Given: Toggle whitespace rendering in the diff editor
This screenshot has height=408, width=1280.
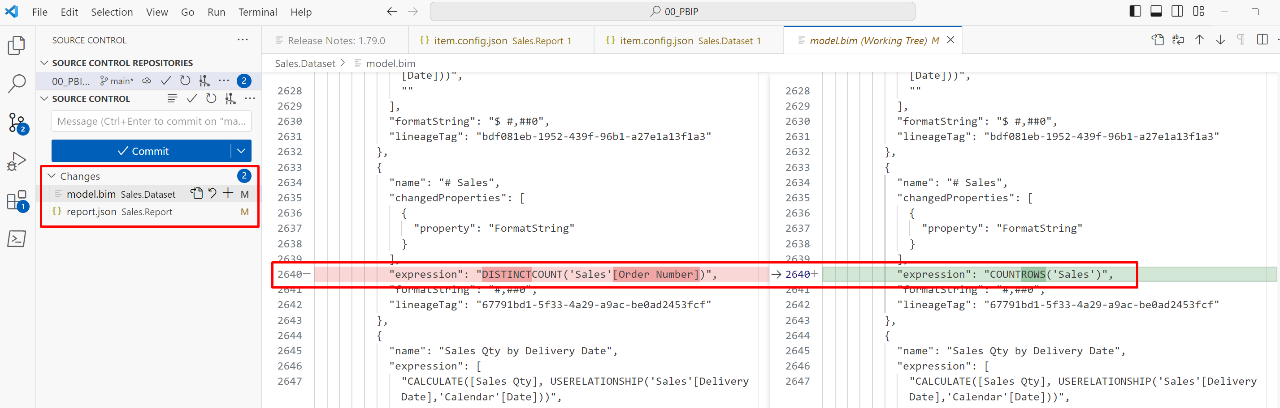Looking at the screenshot, I should [1240, 40].
